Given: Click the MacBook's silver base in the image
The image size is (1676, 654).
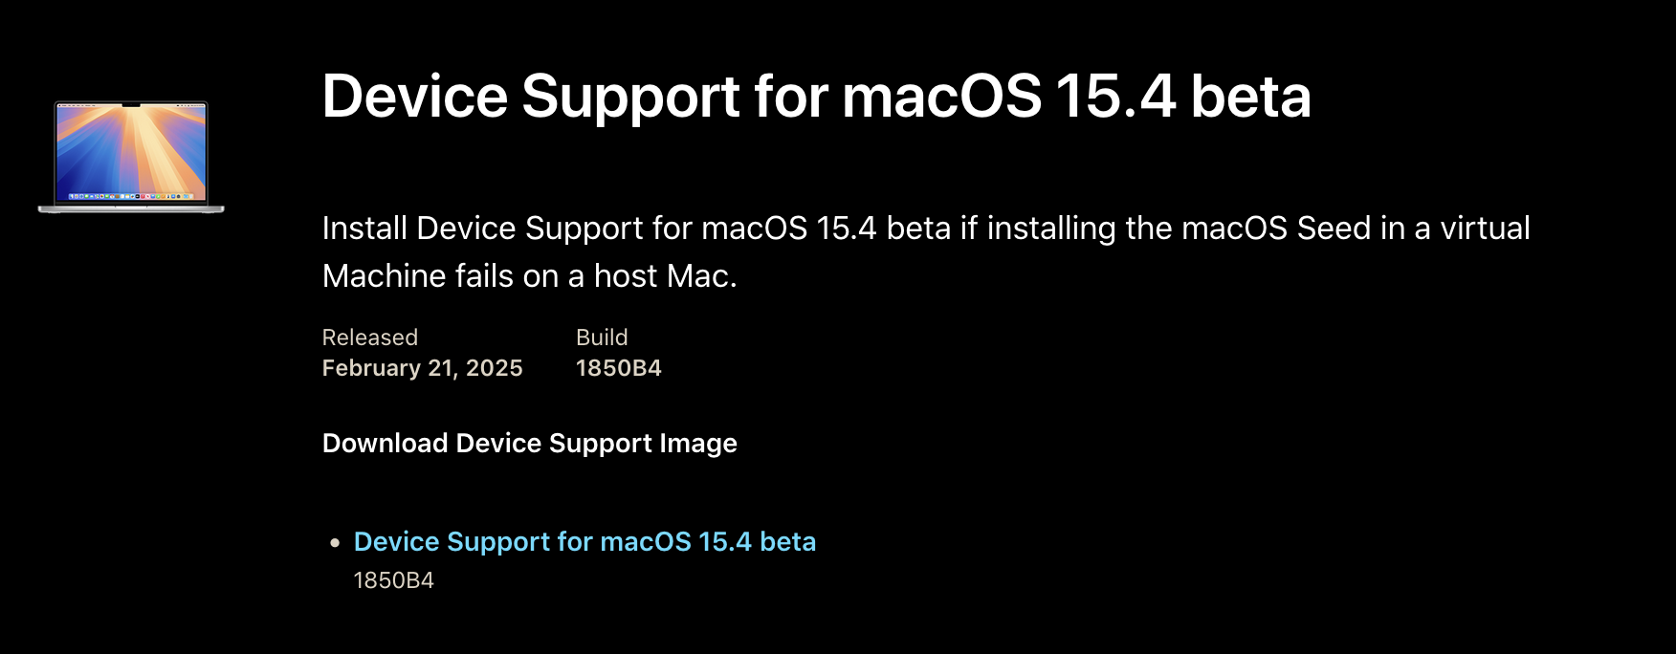Looking at the screenshot, I should coord(131,208).
